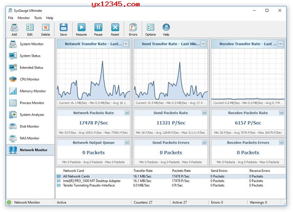Click the 17478 P/Sec packets rate value
The height and width of the screenshot is (212, 293).
point(93,123)
